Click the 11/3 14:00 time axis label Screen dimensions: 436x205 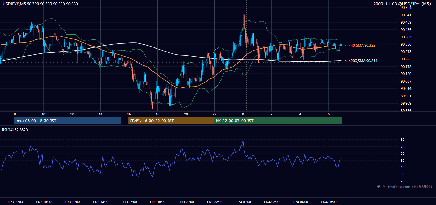(100, 202)
